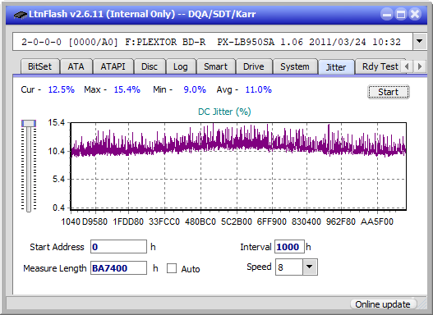Screen dimensions: 433x315
Task: Close the LtnFlash window
Action: [x=415, y=14]
